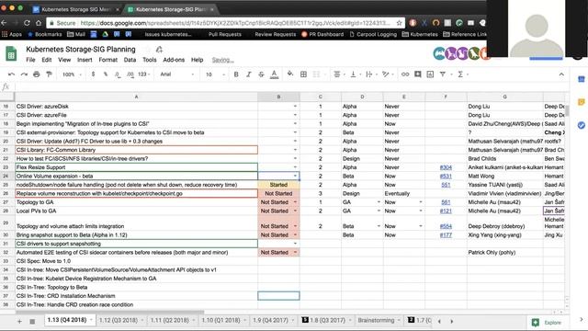Click the merge cells icon
Screen dimensions: 588x331
[x=316, y=74]
